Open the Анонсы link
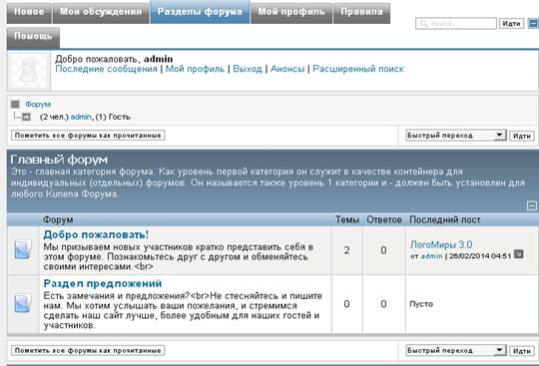 287,69
